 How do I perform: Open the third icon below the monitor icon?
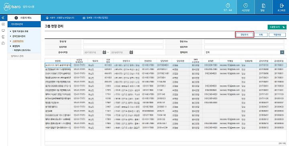3,37
